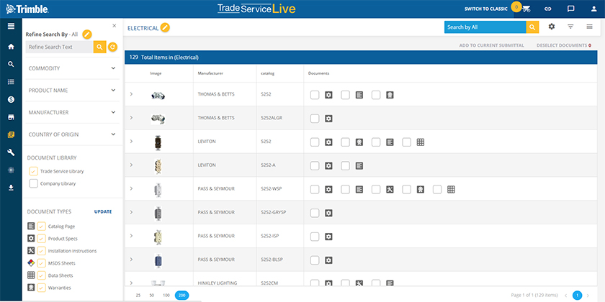The height and width of the screenshot is (302, 605).
Task: Click UPDATE for document types
Action: coord(103,211)
